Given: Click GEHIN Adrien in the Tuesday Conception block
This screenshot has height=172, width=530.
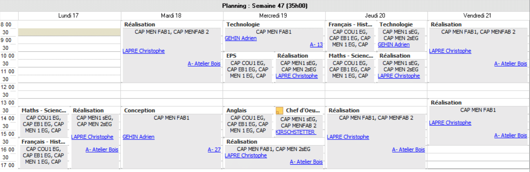Looking at the screenshot, I should [138, 137].
